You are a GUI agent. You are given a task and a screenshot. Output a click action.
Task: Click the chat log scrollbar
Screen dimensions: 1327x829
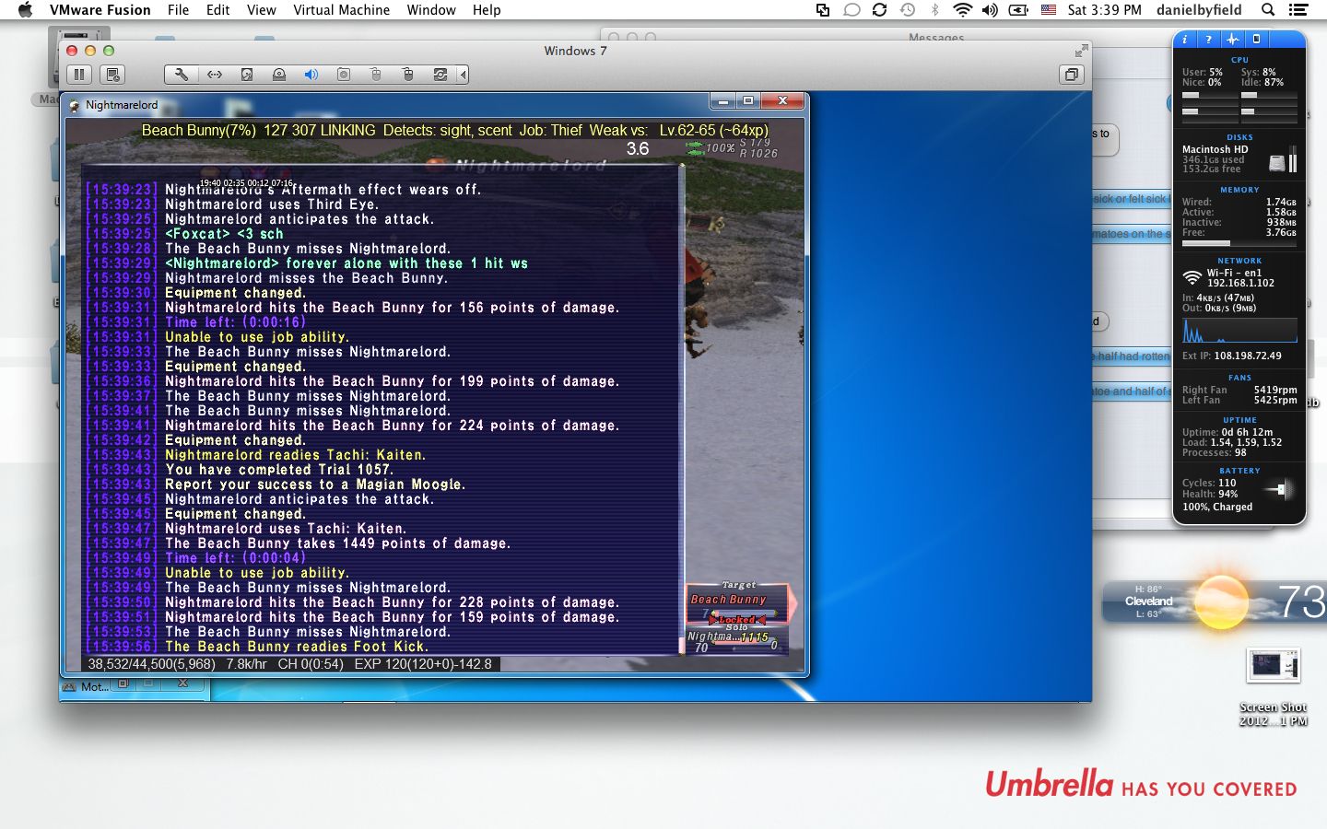pos(682,410)
